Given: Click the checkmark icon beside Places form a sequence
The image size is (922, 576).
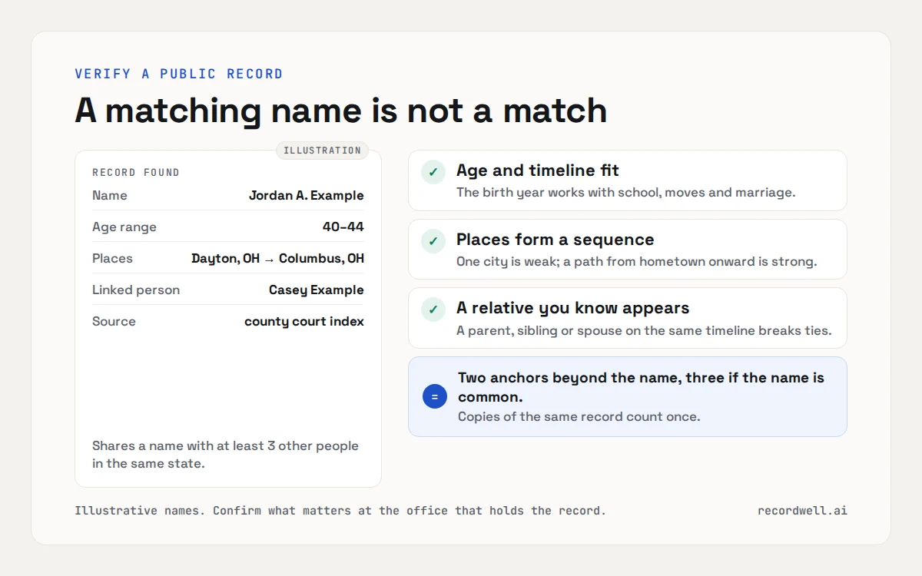Looking at the screenshot, I should tap(433, 241).
